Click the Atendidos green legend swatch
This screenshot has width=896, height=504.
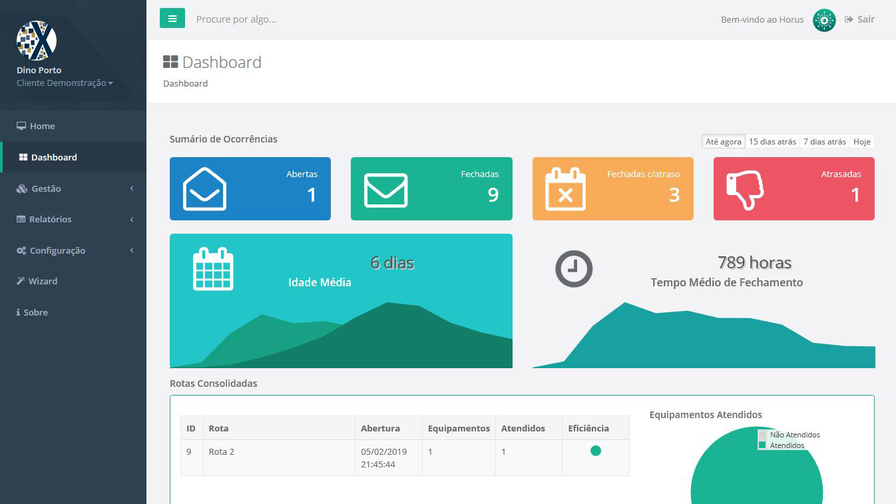tap(762, 445)
